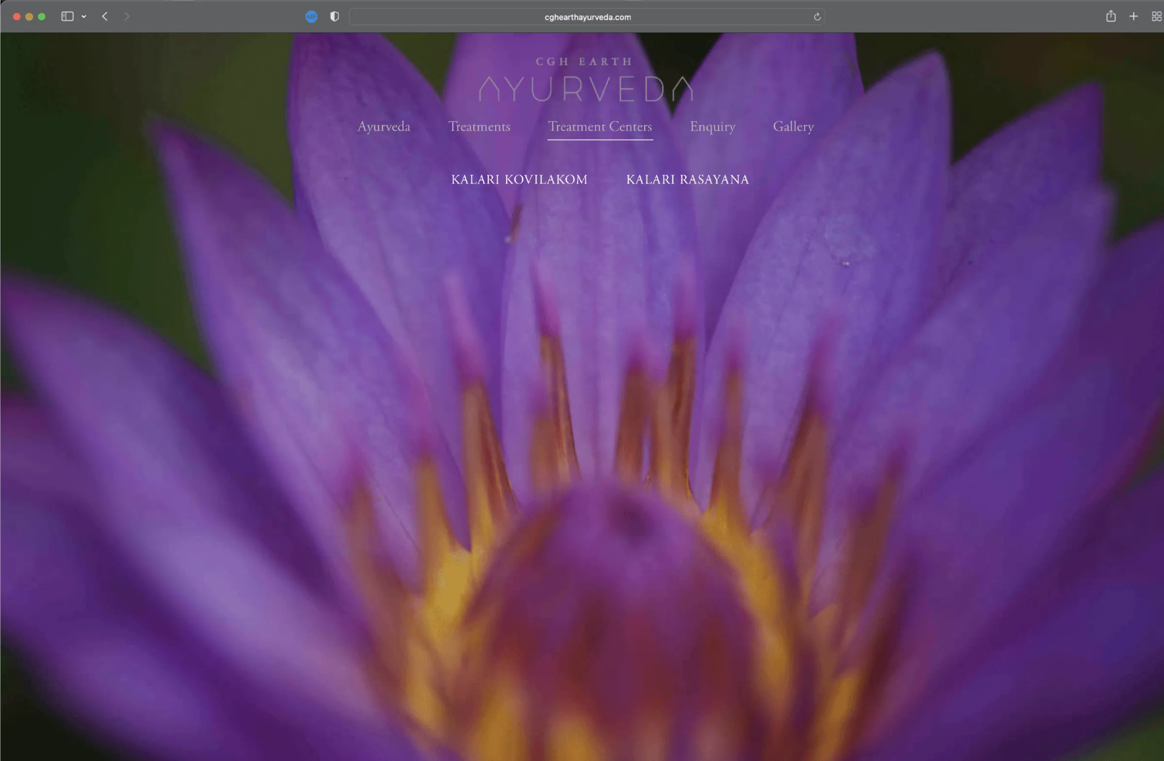Click the cghearthayurveda.com address bar
This screenshot has width=1164, height=761.
point(587,17)
